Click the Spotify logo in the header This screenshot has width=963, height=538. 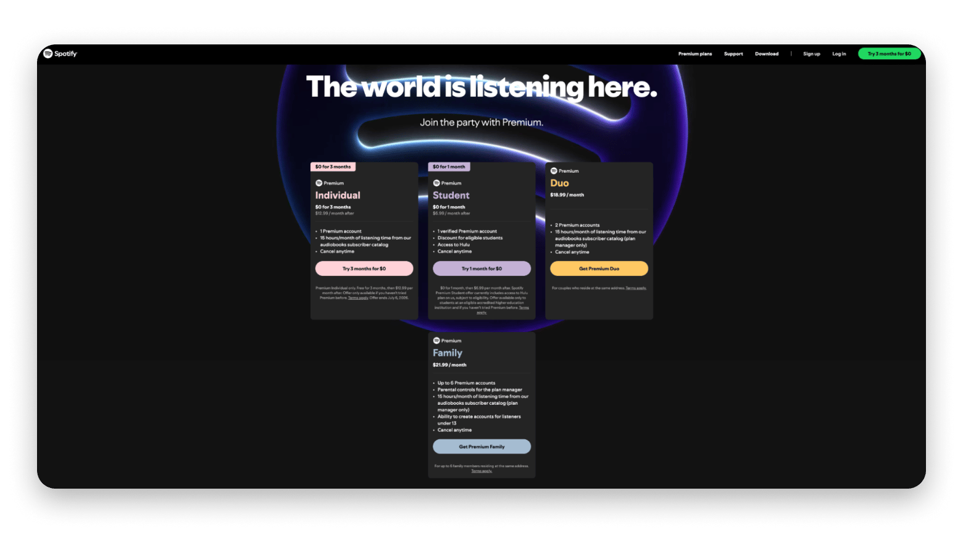coord(60,54)
